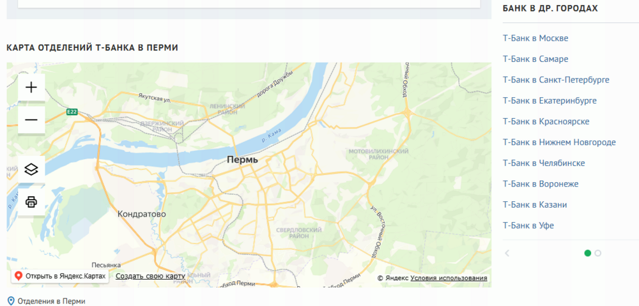Open Т-Банк в Нижнем Новгороде link

coord(559,142)
